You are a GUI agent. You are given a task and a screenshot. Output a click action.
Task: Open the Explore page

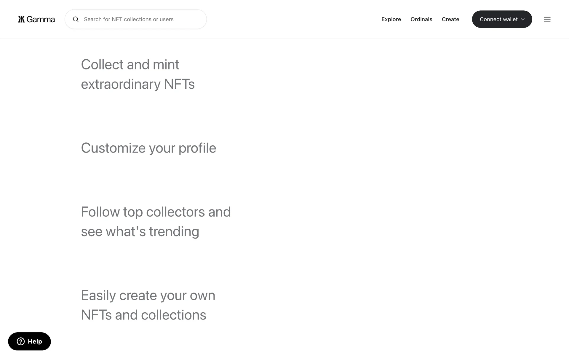391,19
